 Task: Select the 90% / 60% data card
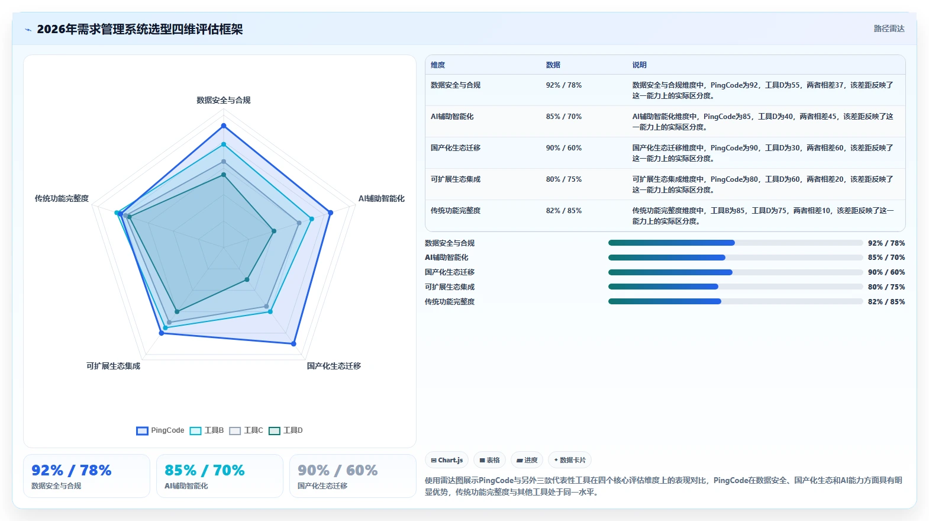pyautogui.click(x=353, y=476)
